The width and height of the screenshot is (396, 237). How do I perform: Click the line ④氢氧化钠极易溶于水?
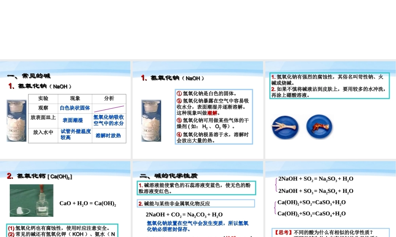(x=213, y=137)
